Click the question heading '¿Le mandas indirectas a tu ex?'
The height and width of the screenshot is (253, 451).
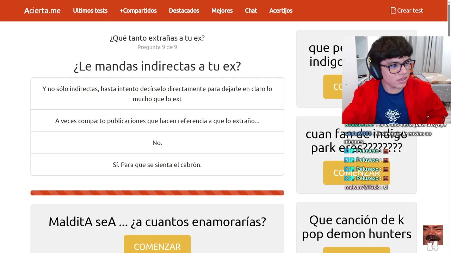(157, 66)
